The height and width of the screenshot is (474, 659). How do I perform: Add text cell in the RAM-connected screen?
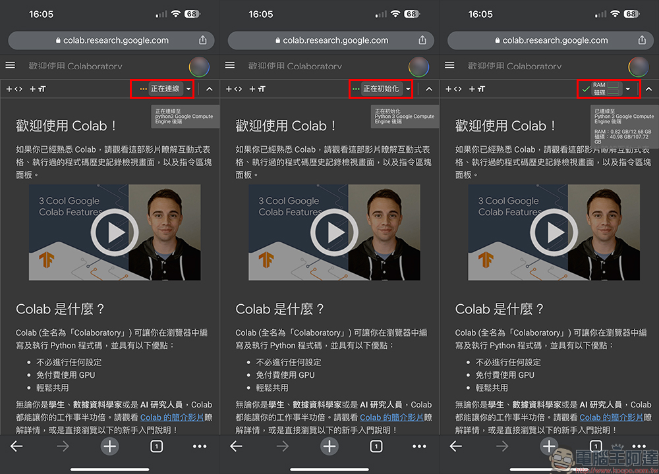coord(477,89)
